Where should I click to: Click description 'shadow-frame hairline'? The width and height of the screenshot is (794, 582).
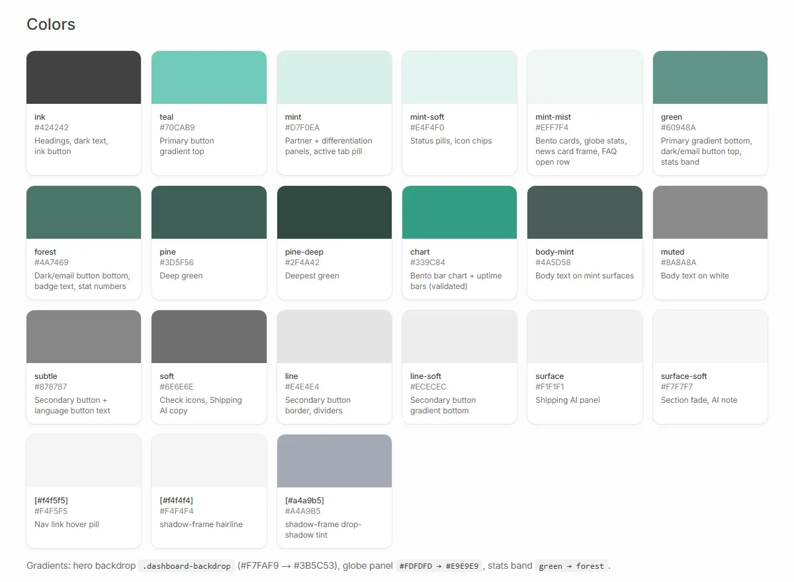point(201,524)
